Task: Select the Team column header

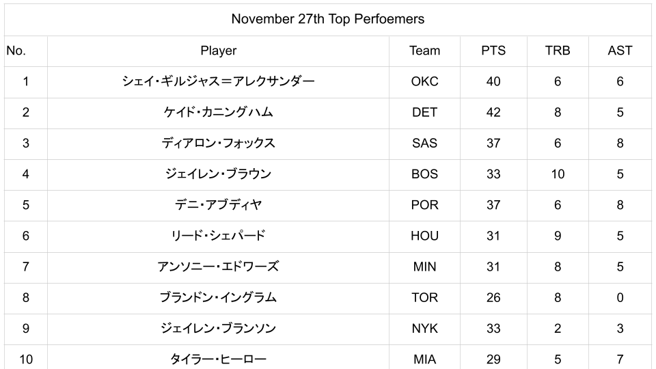Action: 424,51
